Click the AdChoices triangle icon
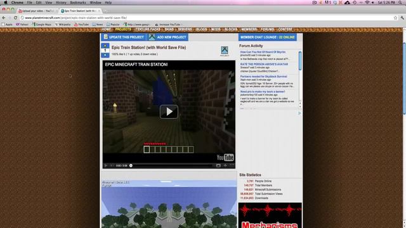 [299, 113]
